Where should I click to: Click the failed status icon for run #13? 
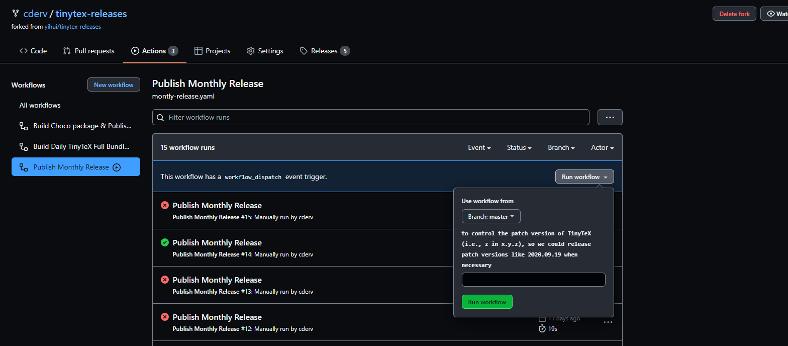pyautogui.click(x=165, y=280)
